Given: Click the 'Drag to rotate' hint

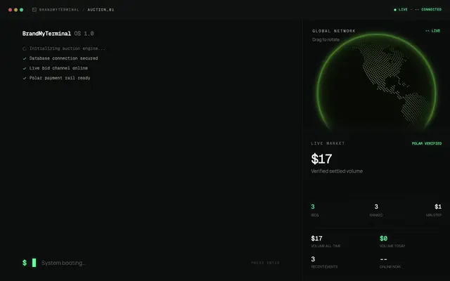Looking at the screenshot, I should pyautogui.click(x=326, y=39).
